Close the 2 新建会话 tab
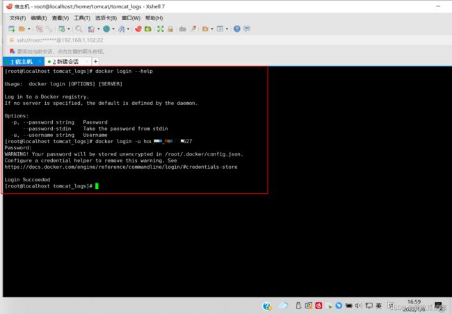Image resolution: width=452 pixels, height=314 pixels. pyautogui.click(x=86, y=61)
